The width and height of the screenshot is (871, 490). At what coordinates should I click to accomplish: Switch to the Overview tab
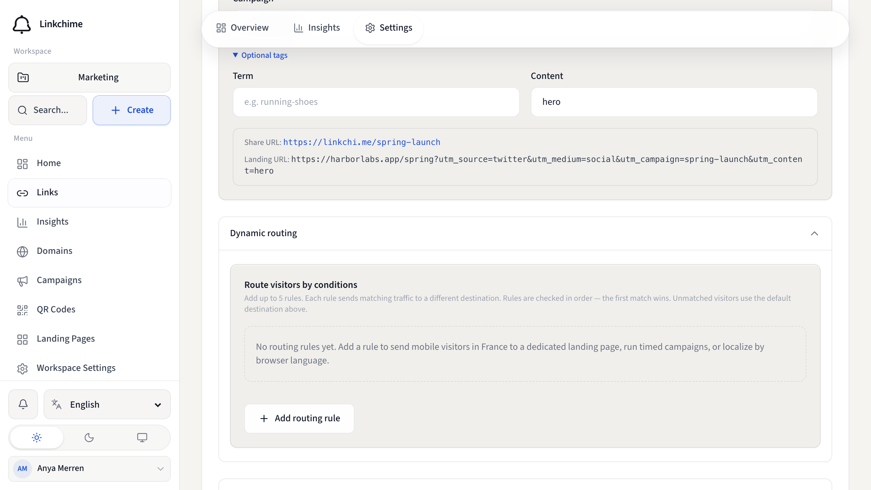(243, 28)
